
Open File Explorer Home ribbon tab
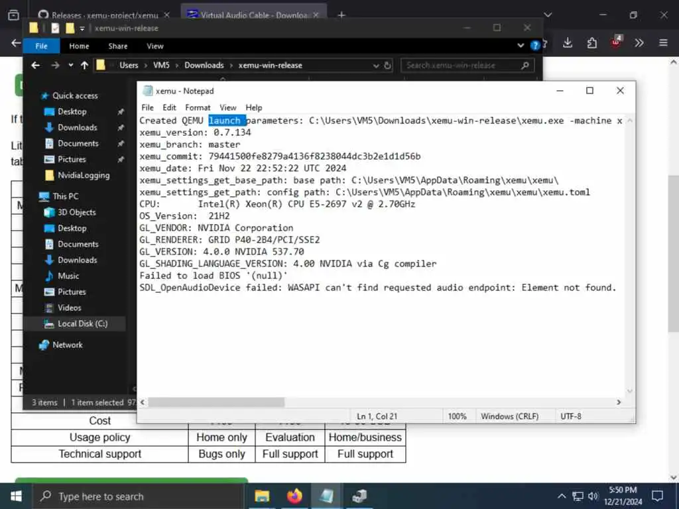[79, 46]
